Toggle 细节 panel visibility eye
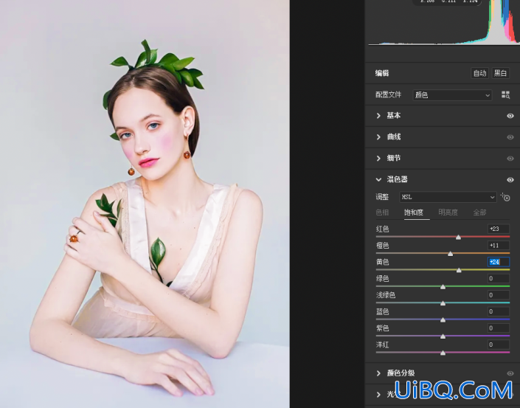 510,158
